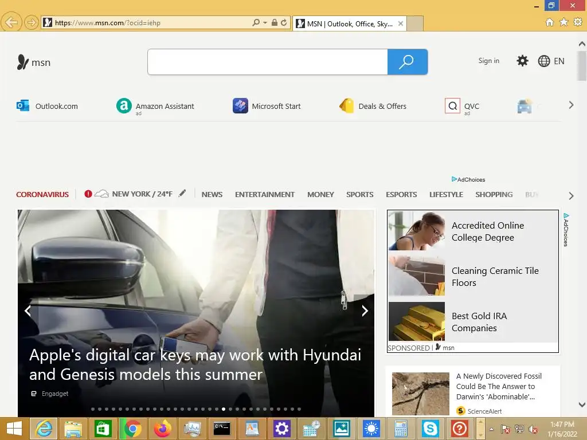Click the refresh icon in address bar
The height and width of the screenshot is (440, 587).
[x=284, y=22]
